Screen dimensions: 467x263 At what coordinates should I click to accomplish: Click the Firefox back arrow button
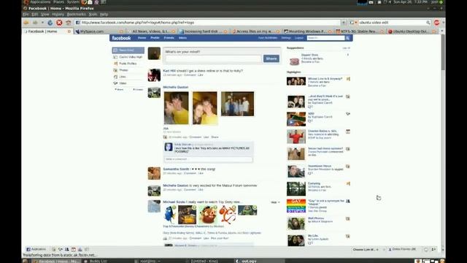pyautogui.click(x=26, y=23)
